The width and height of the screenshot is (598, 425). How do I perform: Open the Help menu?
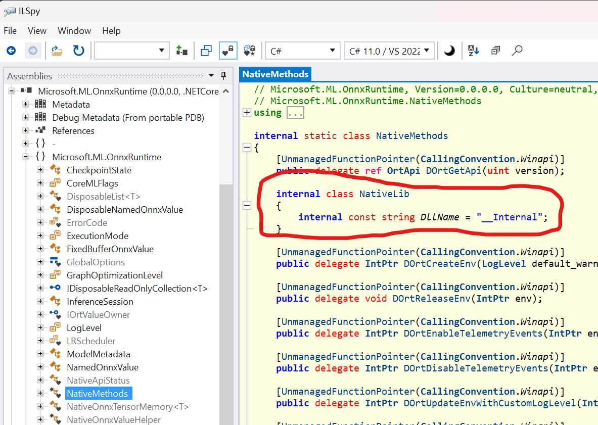coord(111,30)
